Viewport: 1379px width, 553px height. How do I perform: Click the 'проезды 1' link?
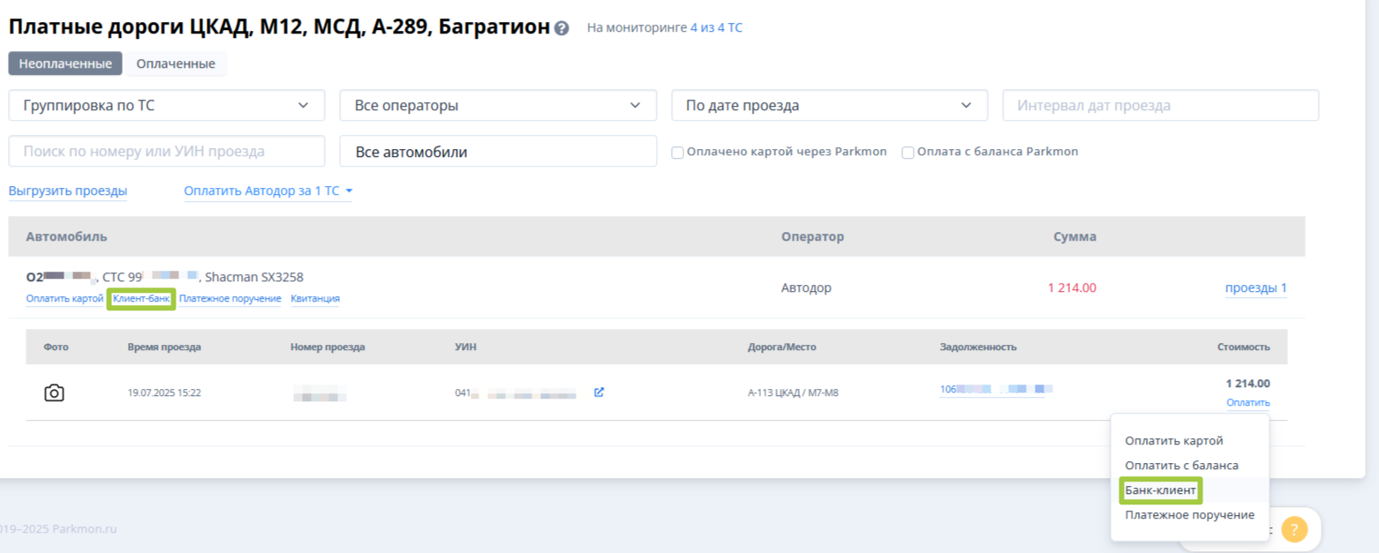point(1255,288)
